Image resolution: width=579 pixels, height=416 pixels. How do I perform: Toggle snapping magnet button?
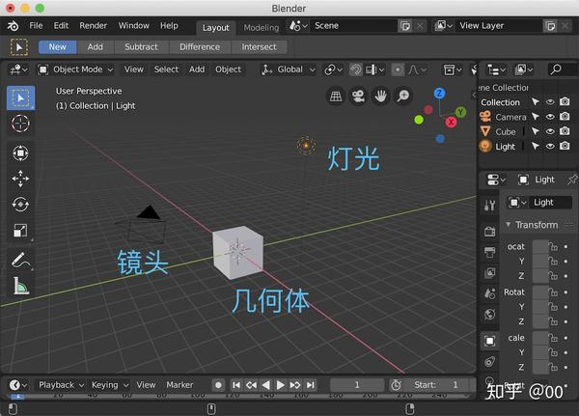355,69
